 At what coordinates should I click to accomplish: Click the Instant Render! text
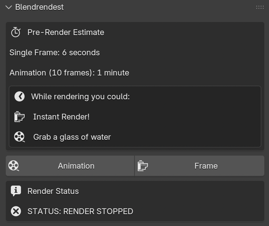61,117
